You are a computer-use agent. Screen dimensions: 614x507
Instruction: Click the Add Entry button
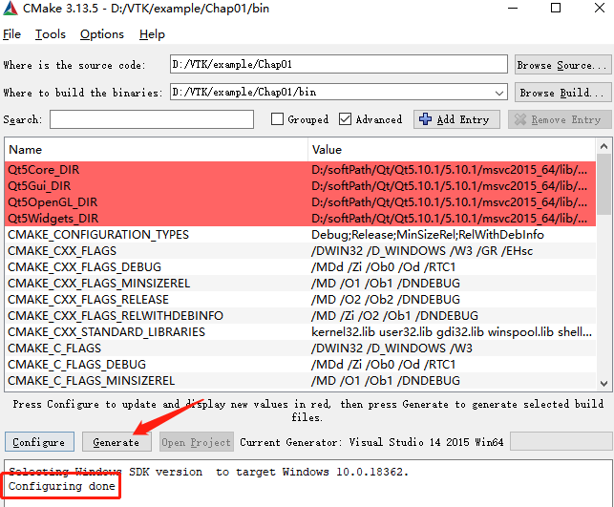pyautogui.click(x=456, y=119)
